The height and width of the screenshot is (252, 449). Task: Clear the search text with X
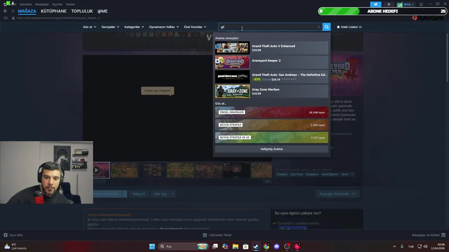click(319, 27)
